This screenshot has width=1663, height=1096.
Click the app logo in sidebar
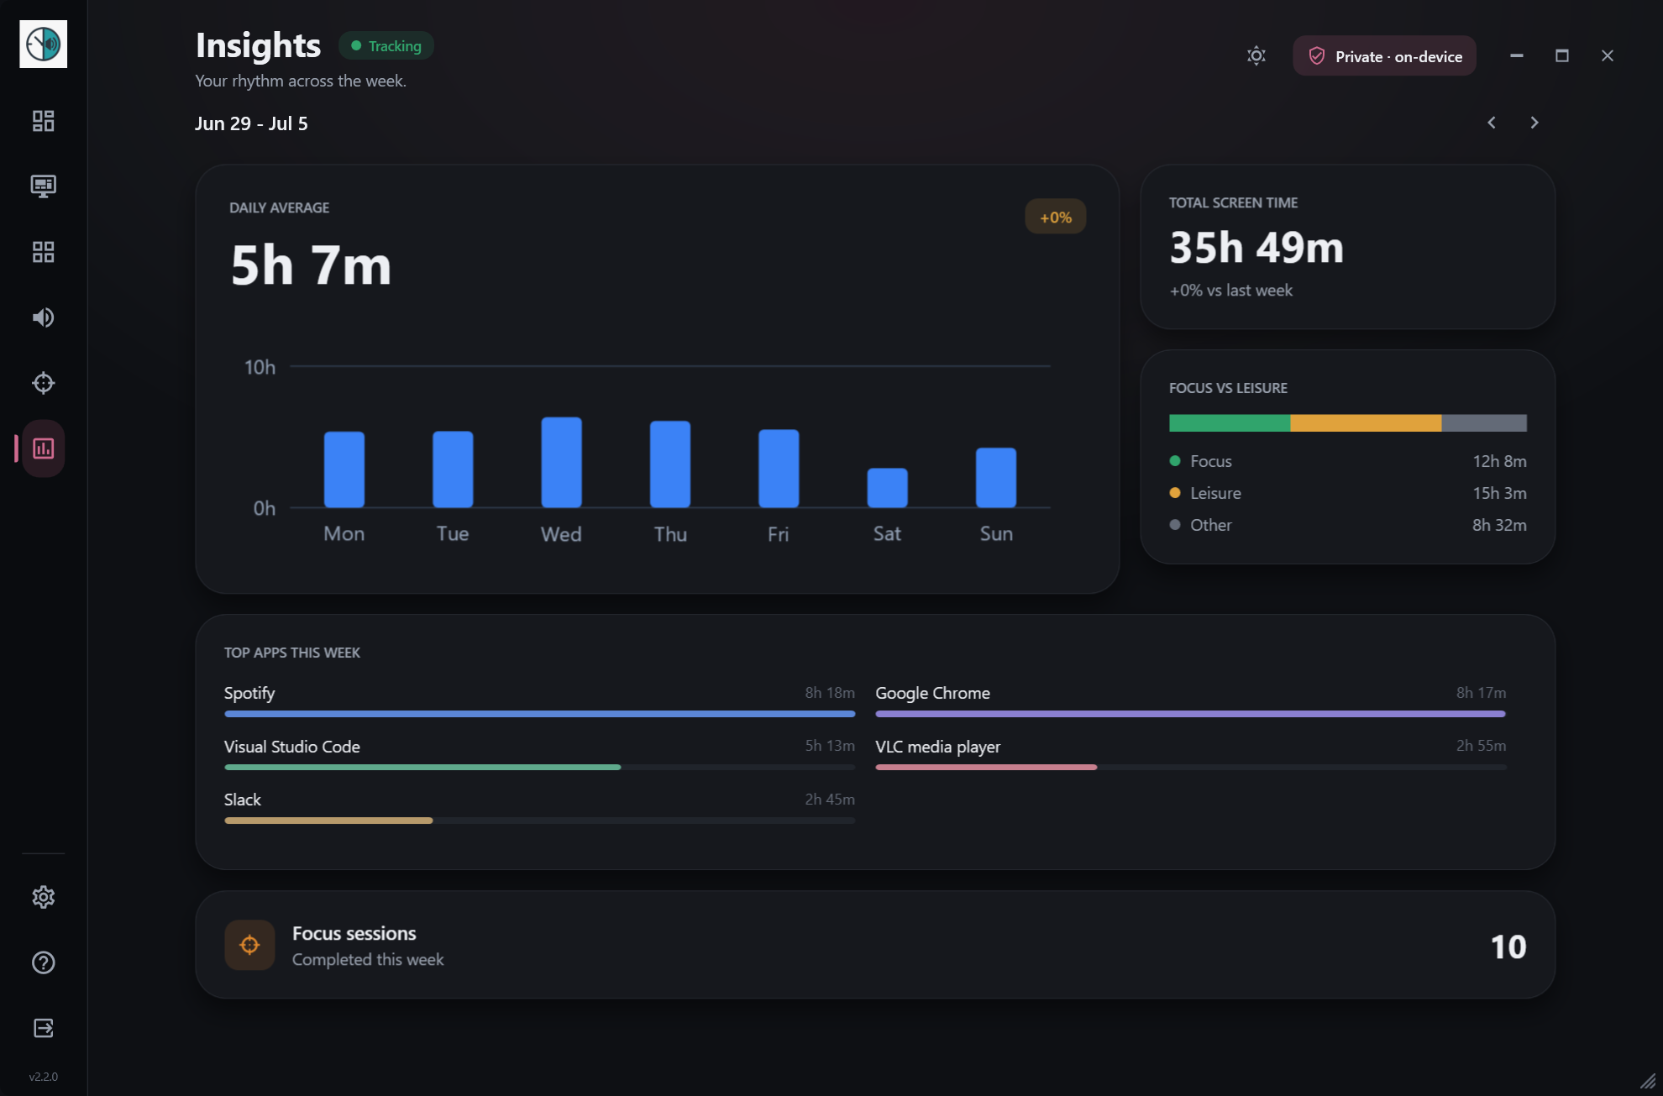click(x=44, y=44)
